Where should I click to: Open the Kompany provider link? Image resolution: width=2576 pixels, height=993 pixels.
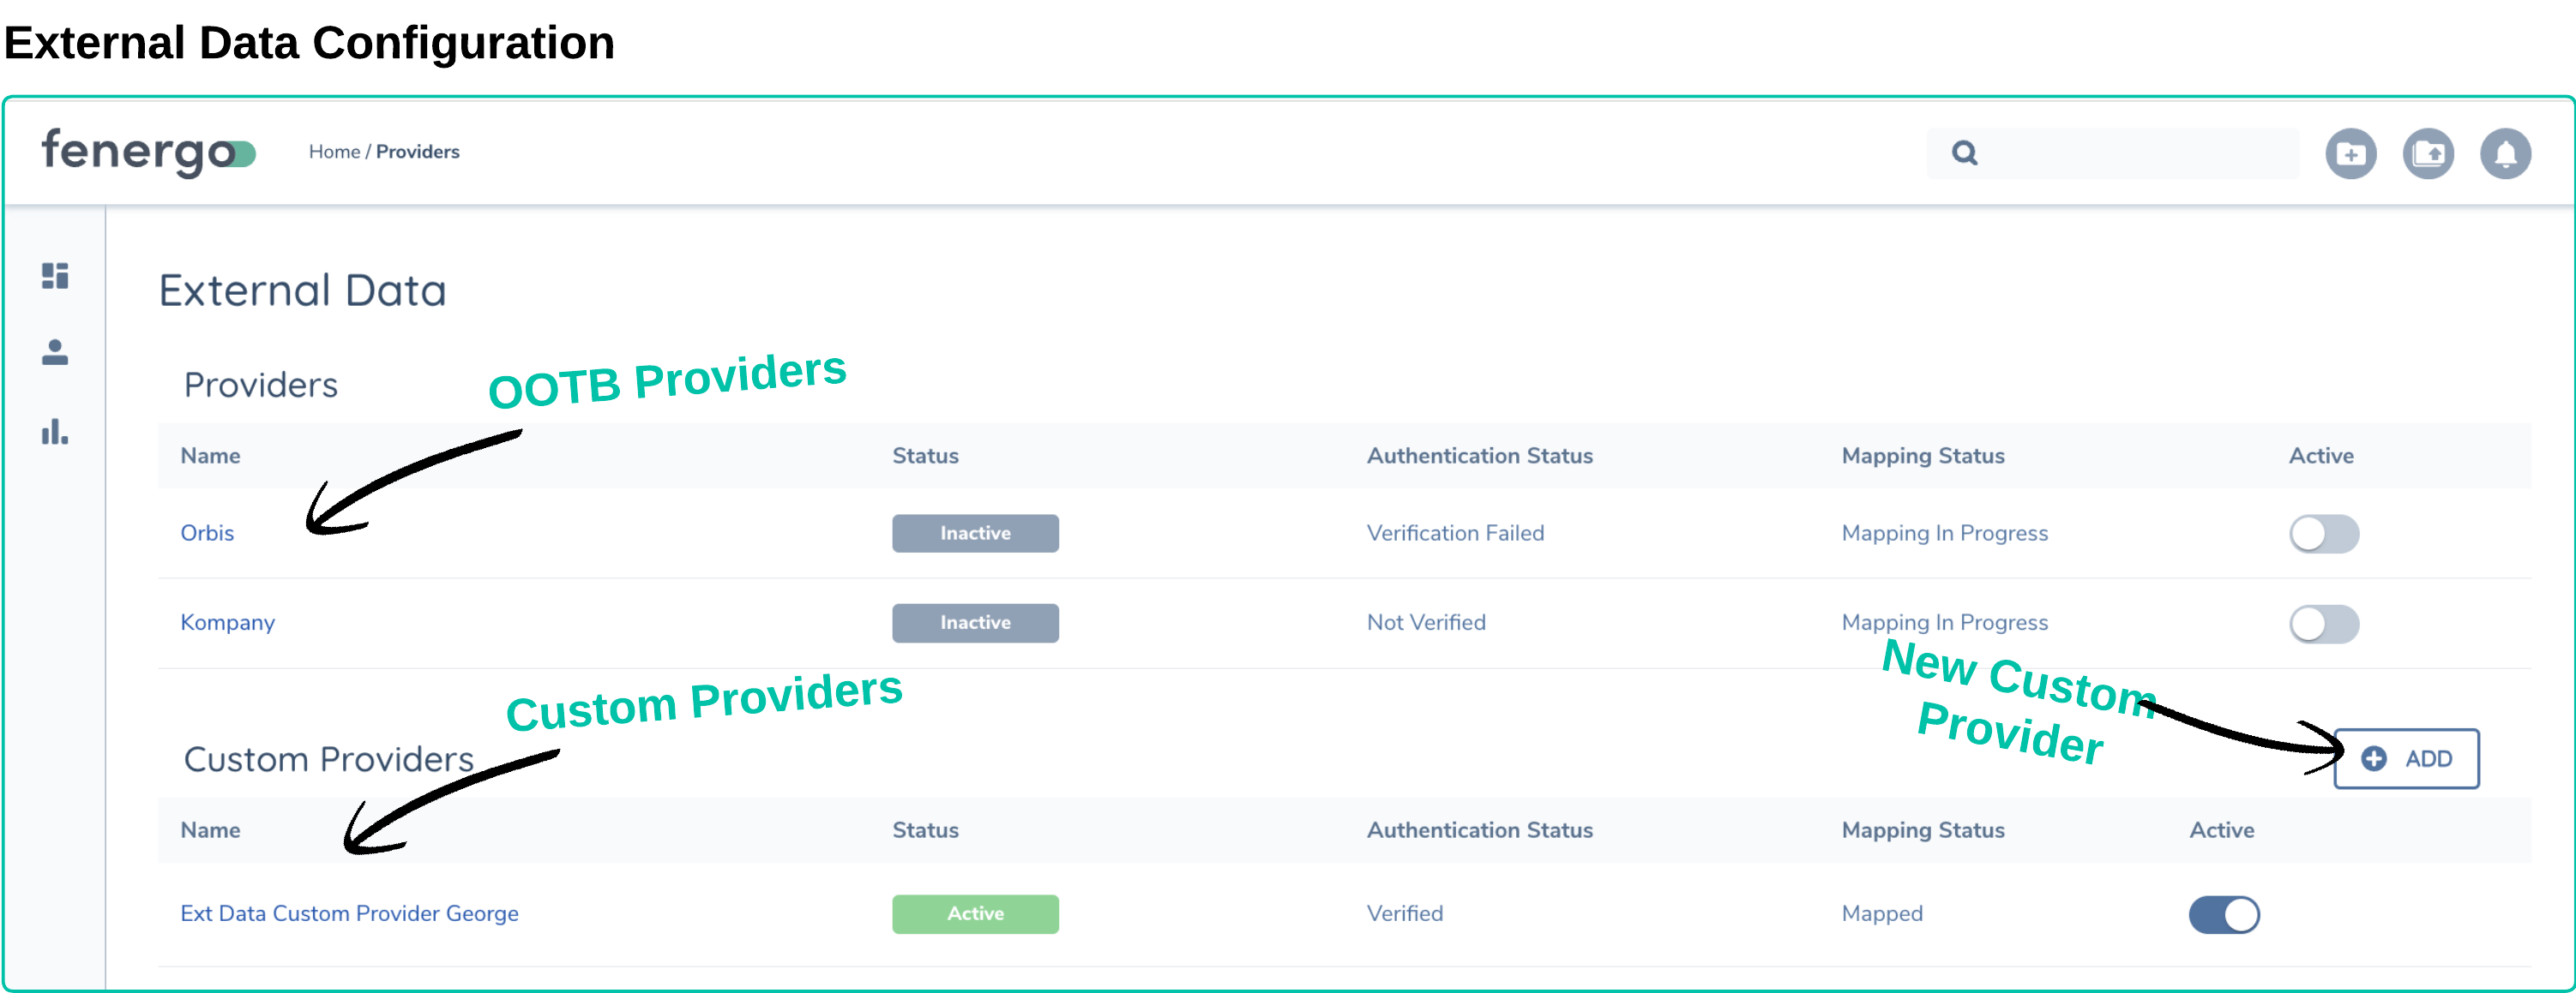click(227, 622)
